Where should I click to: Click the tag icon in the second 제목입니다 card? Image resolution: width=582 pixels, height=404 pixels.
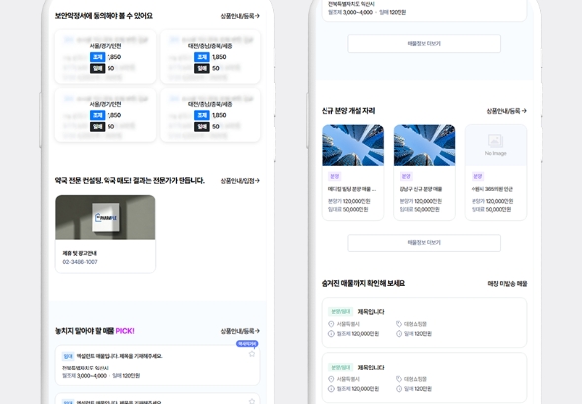coord(399,379)
